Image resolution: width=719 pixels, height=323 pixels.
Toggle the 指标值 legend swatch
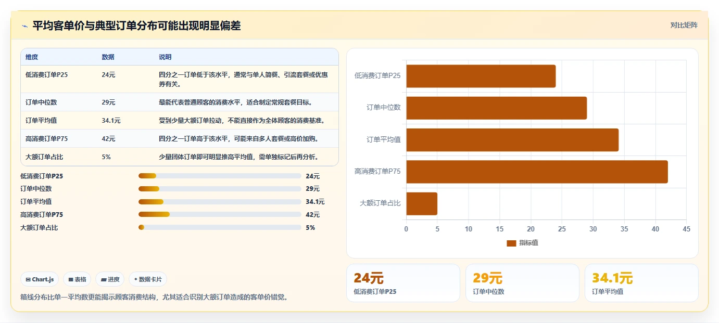511,243
